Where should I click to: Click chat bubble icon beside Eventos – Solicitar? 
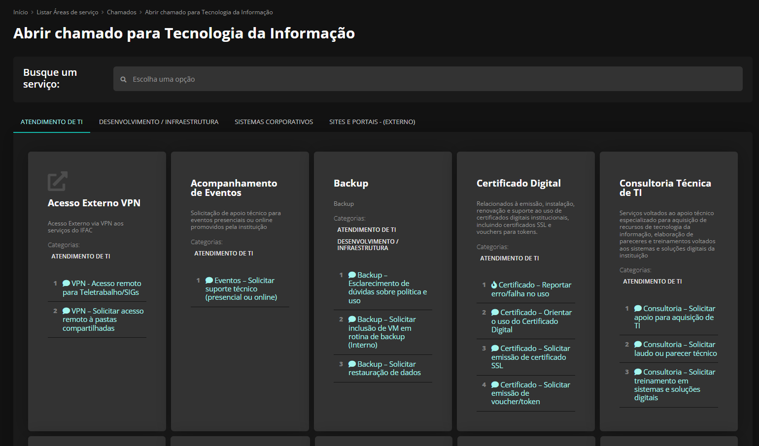pos(209,281)
